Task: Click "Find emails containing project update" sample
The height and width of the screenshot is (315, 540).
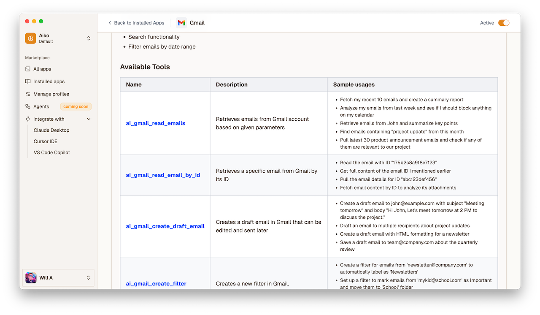Action: coord(402,132)
